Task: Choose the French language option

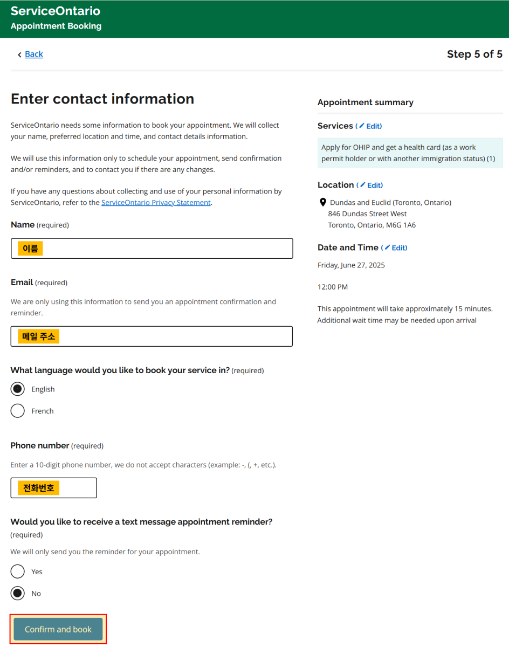Action: tap(18, 411)
